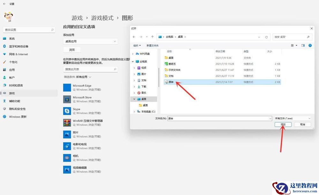Collapse the 桌面 item in the navigation tree
319x195 pixels.
(134, 99)
